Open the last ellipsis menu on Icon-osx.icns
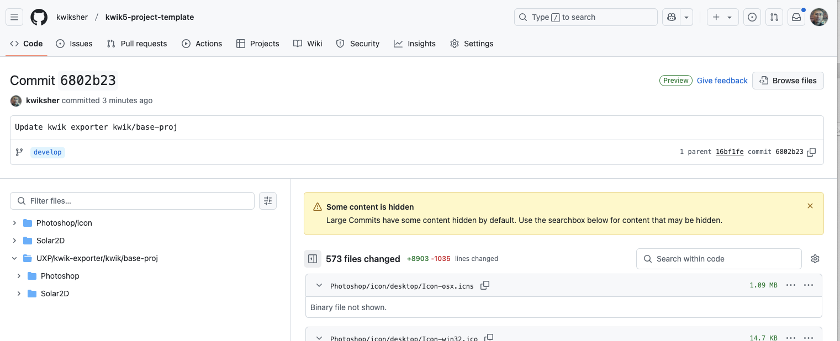The image size is (840, 341). tap(809, 285)
